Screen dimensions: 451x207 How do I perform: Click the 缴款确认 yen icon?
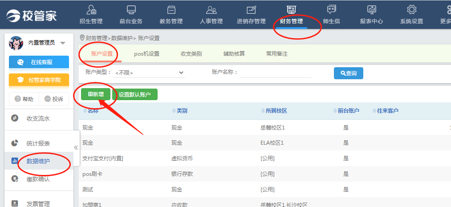click(x=14, y=179)
